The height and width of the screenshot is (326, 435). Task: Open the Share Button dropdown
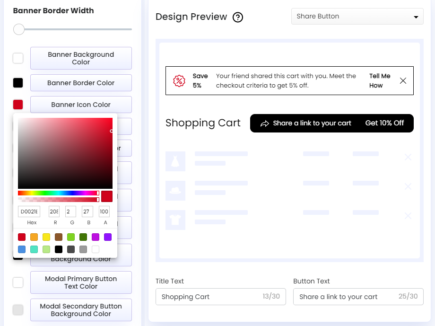tap(357, 16)
